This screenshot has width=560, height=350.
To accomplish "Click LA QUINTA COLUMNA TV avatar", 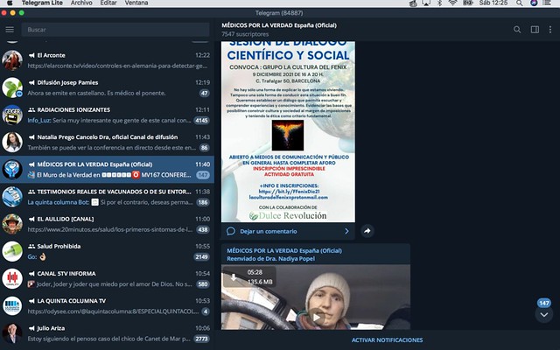I will 12,306.
